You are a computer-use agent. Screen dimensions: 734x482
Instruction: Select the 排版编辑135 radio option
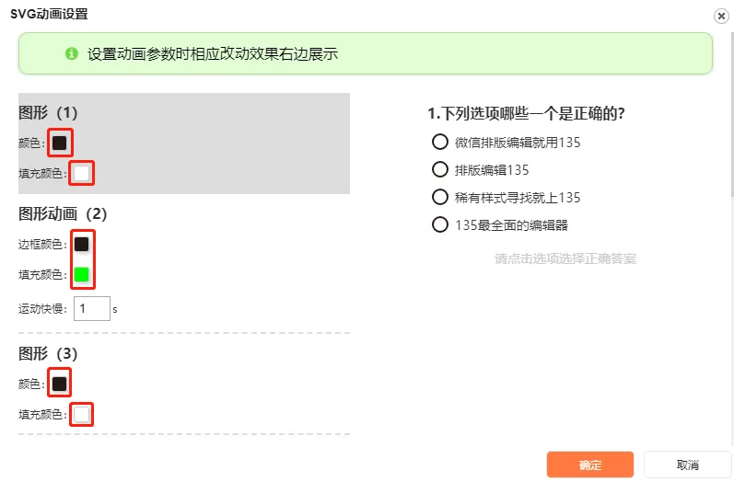pos(439,169)
